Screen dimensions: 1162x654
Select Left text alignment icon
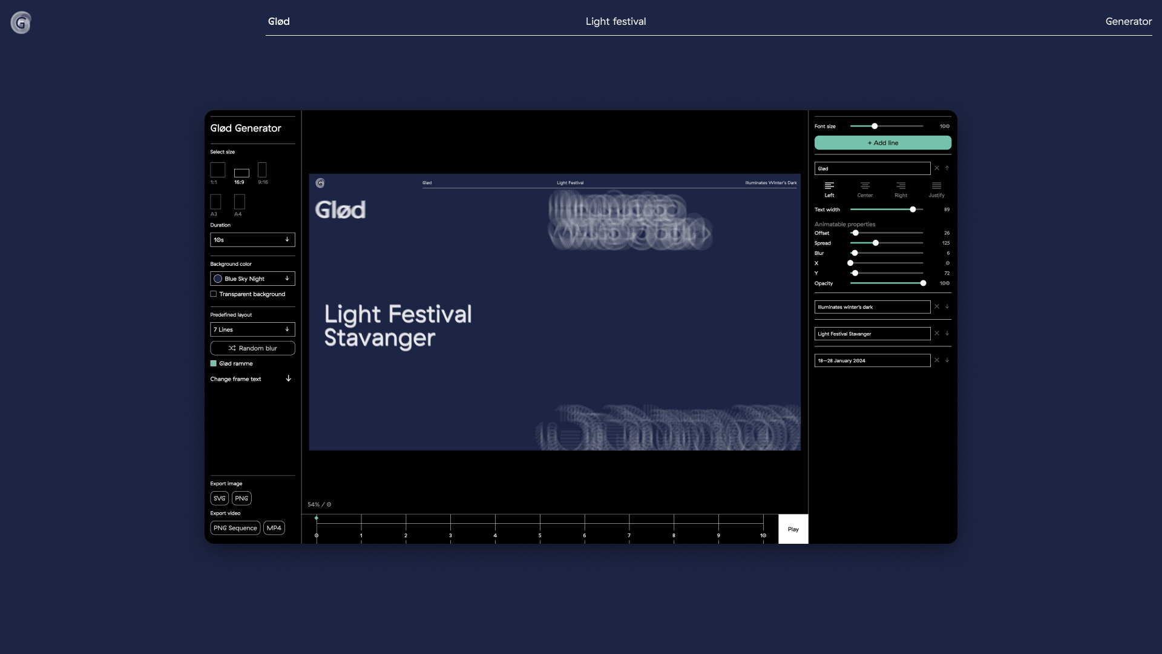[x=829, y=186]
